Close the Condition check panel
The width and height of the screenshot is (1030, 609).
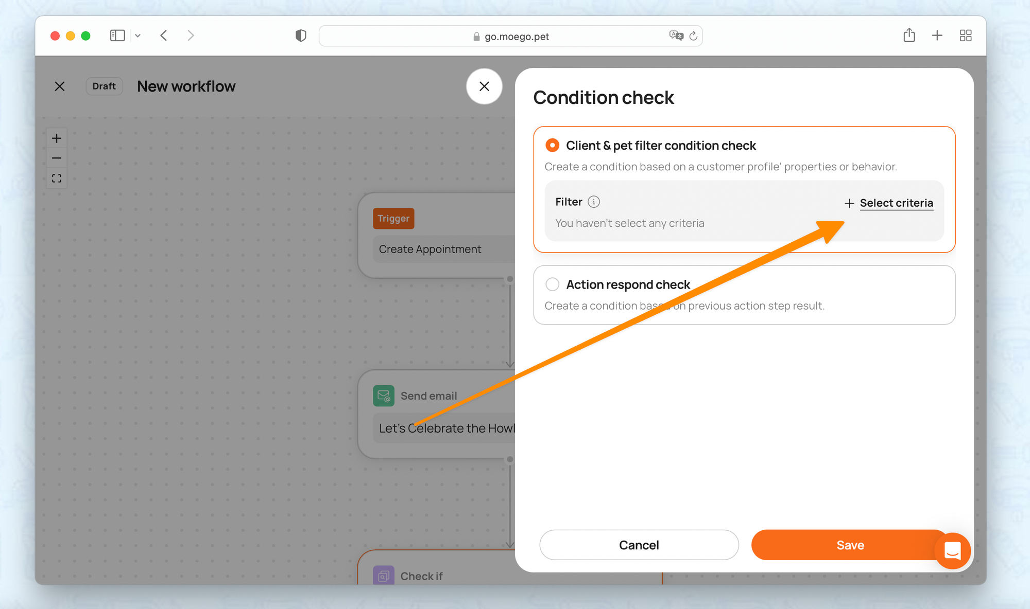coord(484,86)
